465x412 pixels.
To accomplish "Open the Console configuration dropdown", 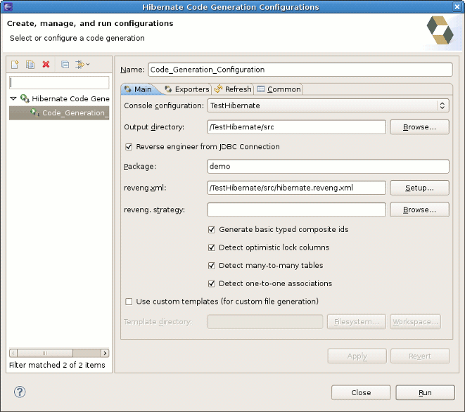I will click(328, 105).
